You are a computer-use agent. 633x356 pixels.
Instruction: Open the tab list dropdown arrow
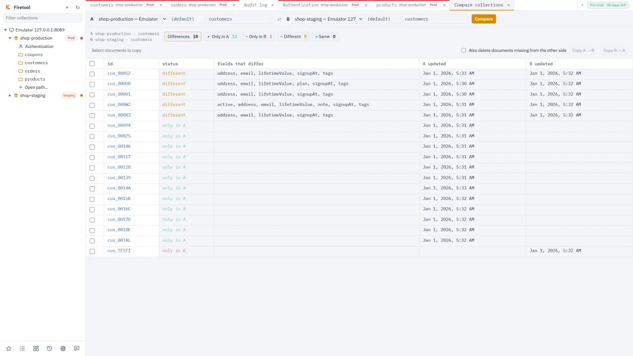pos(582,5)
